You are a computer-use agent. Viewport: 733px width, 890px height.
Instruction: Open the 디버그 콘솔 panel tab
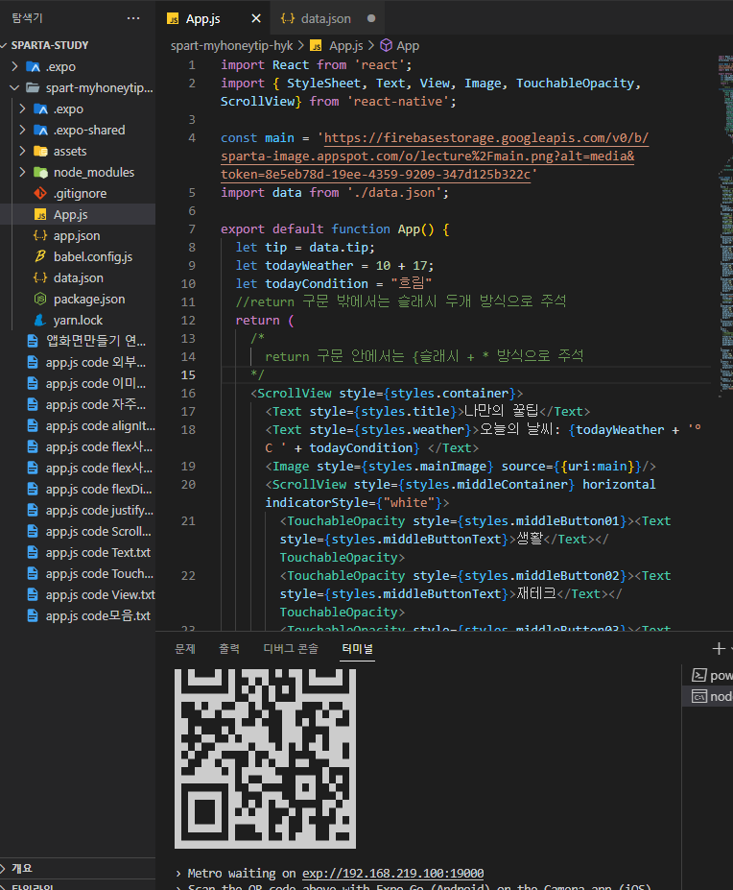coord(291,649)
